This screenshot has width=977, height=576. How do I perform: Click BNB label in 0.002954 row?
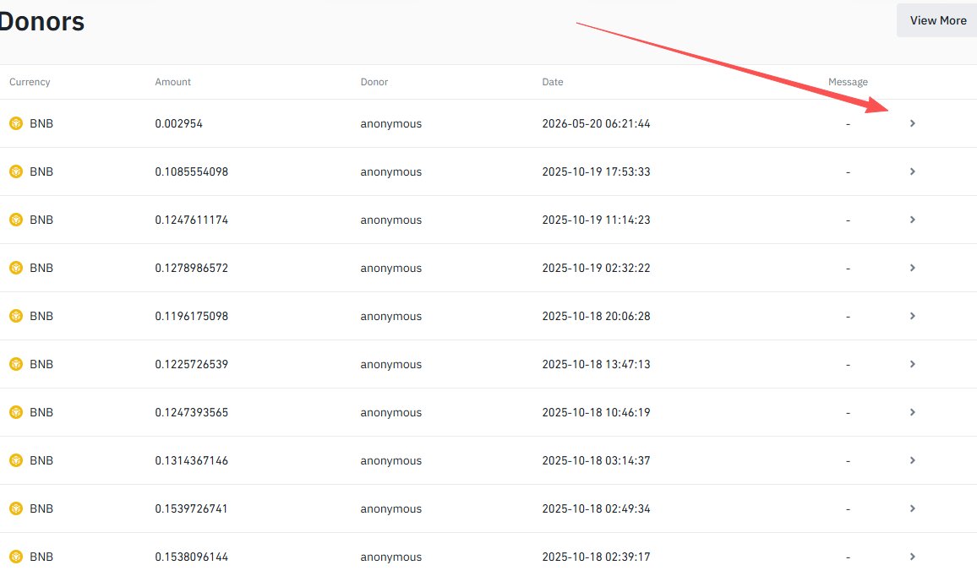click(x=41, y=123)
